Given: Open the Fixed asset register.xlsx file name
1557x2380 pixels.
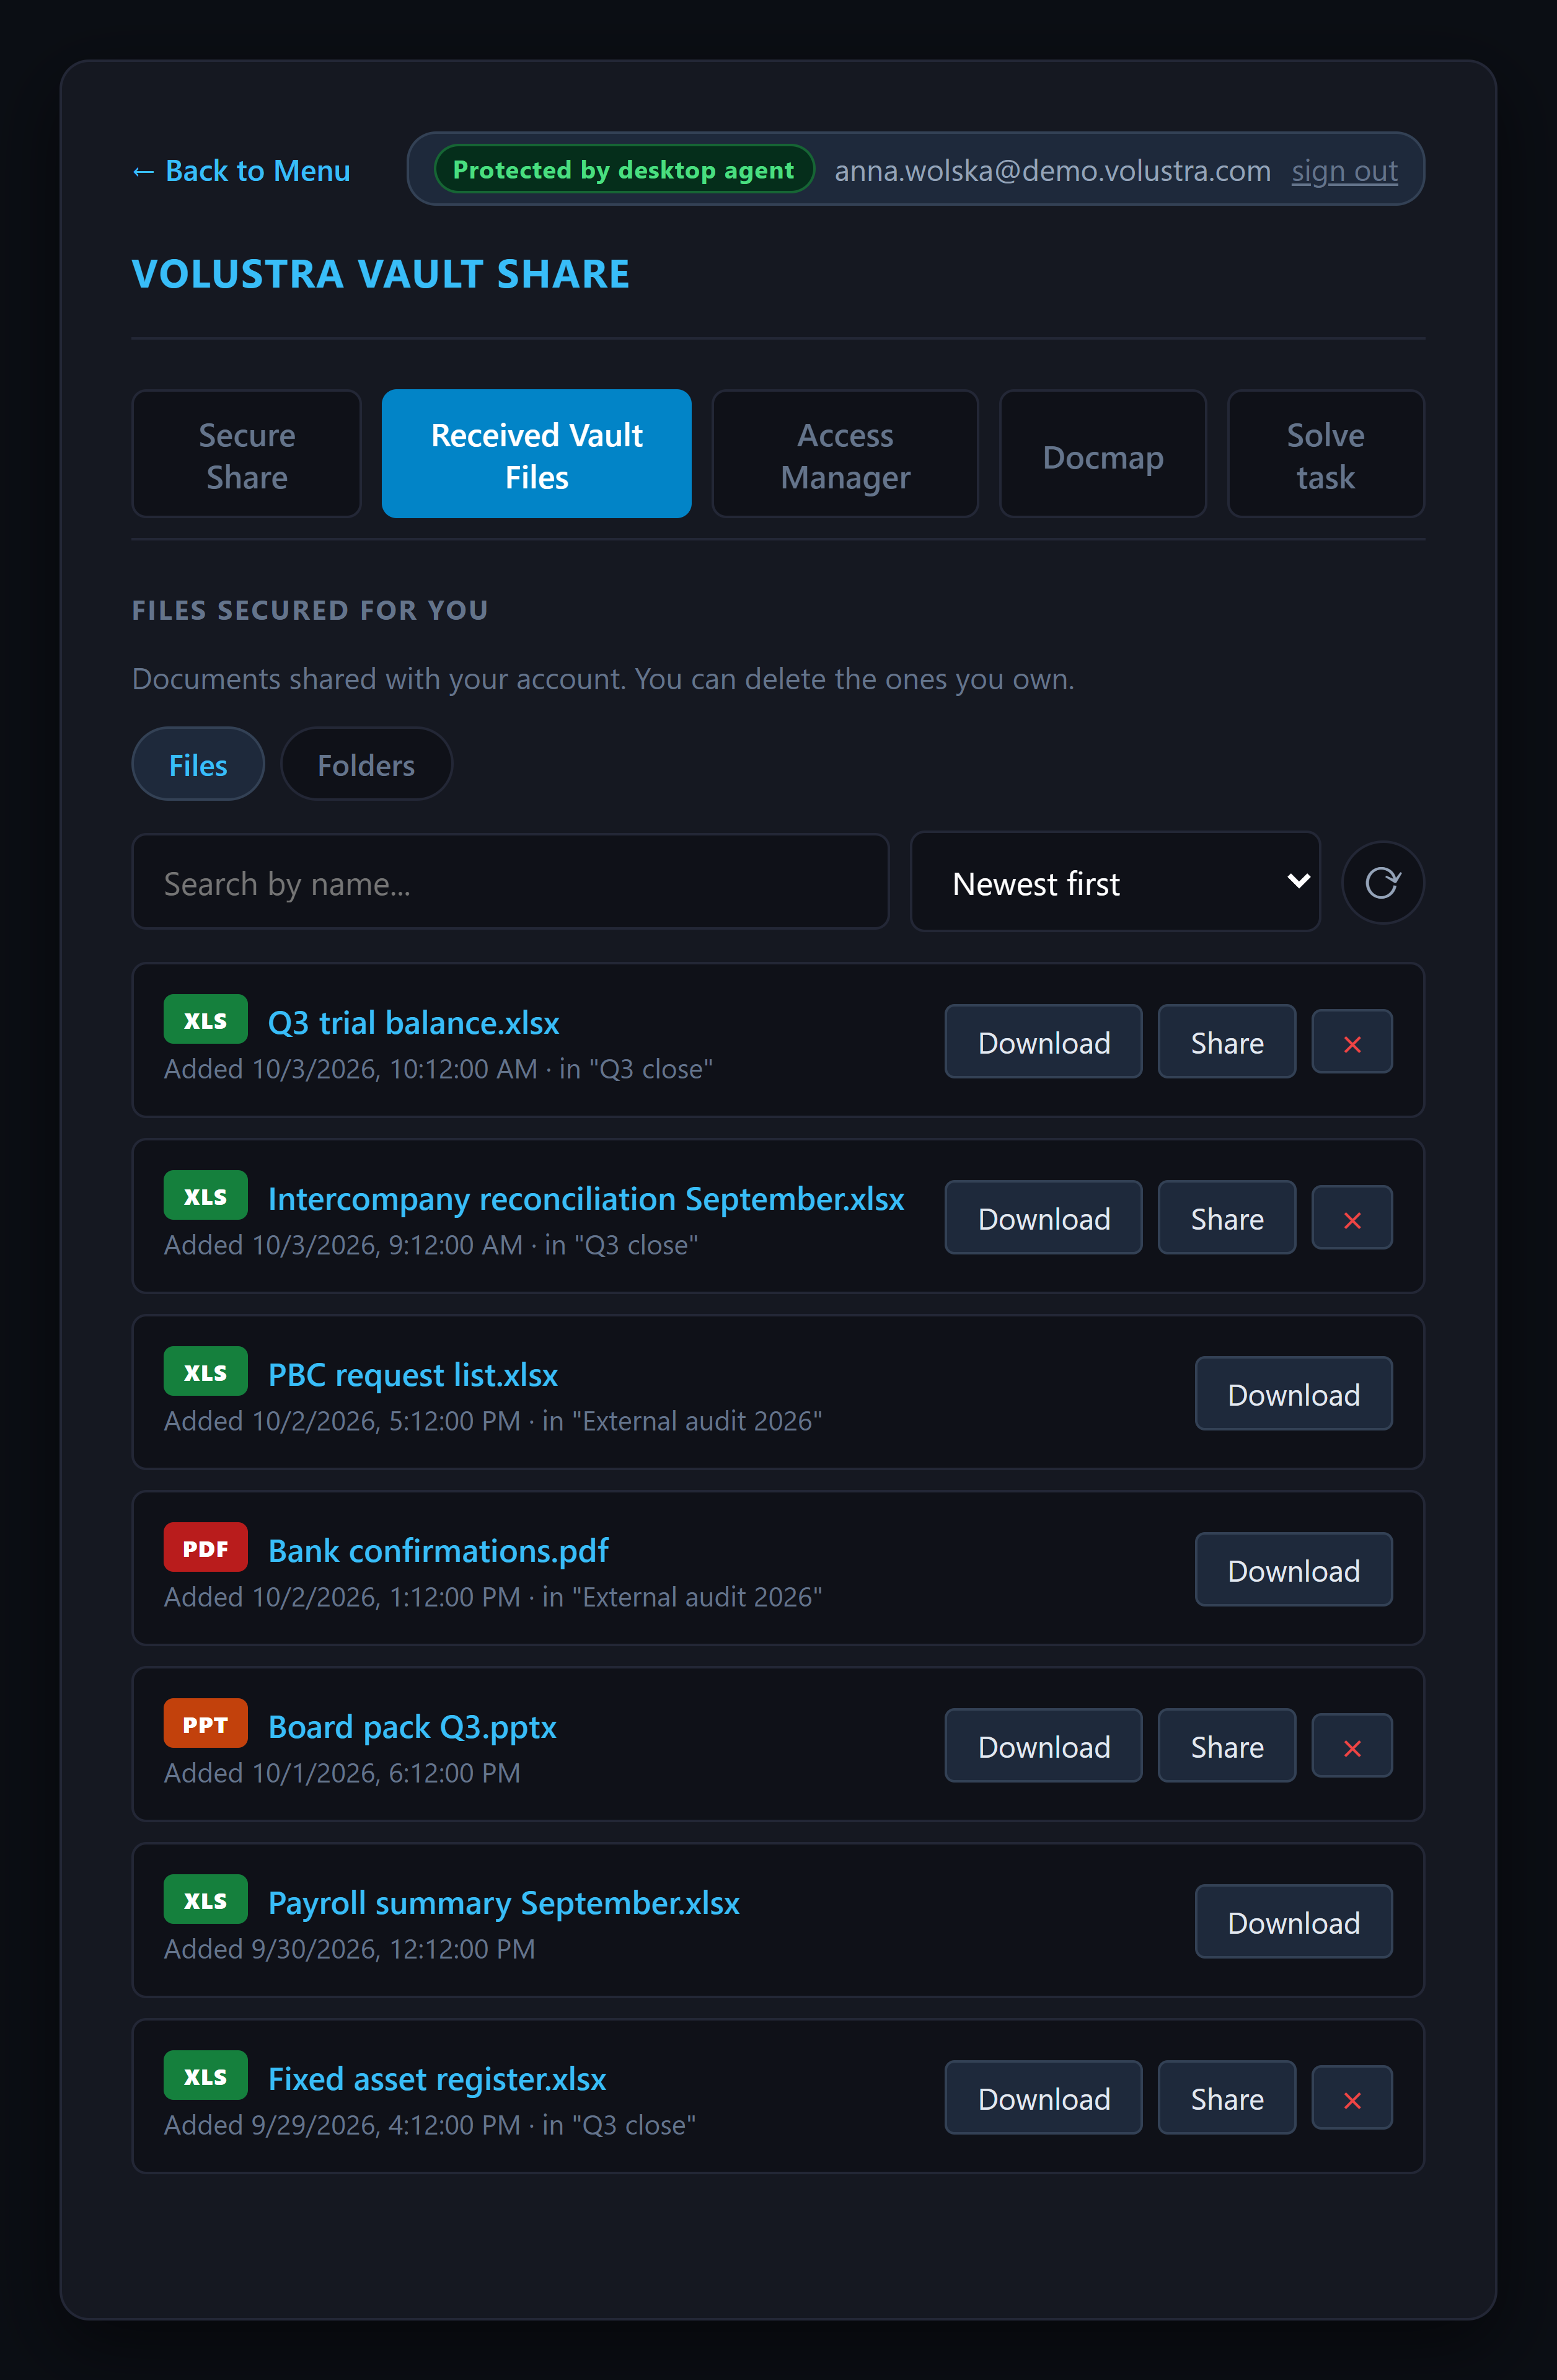Looking at the screenshot, I should point(437,2079).
